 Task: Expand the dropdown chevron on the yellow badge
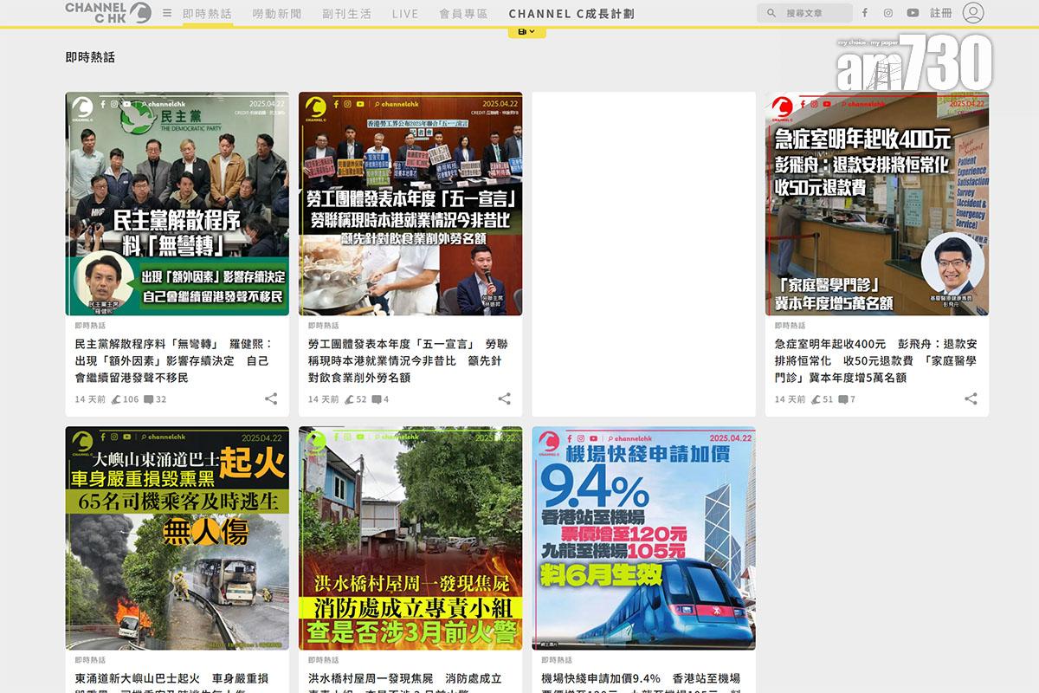coord(534,30)
